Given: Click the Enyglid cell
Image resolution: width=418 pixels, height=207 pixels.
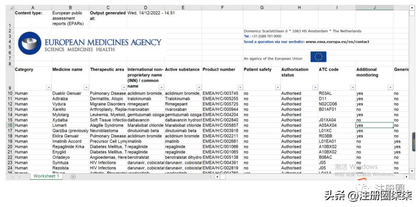Looking at the screenshot, I should [x=70, y=152].
